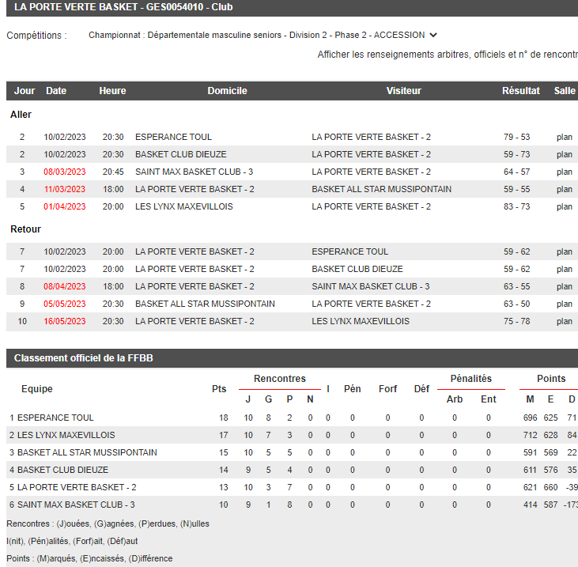Click BASKET CLUB DIEUZE in the standings
This screenshot has height=567, width=578.
point(62,470)
